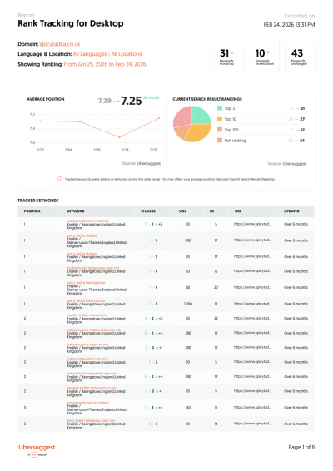Image resolution: width=333 pixels, height=471 pixels.
Task: Open keyword 'nearest indian restaurant to me'
Action: pos(92,388)
